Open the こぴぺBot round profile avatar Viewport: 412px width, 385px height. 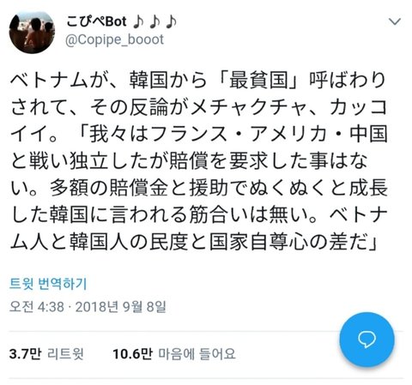pyautogui.click(x=32, y=33)
